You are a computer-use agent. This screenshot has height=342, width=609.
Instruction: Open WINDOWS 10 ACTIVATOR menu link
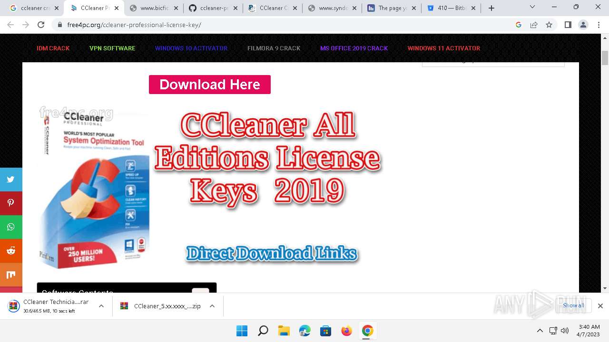(191, 48)
